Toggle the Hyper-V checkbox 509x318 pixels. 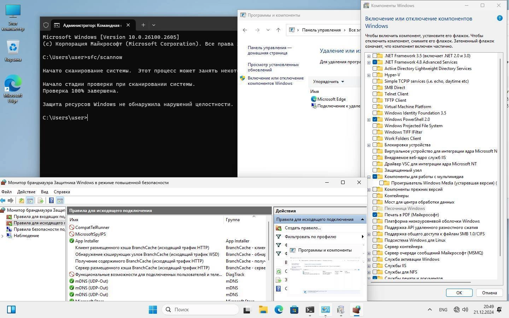(375, 75)
